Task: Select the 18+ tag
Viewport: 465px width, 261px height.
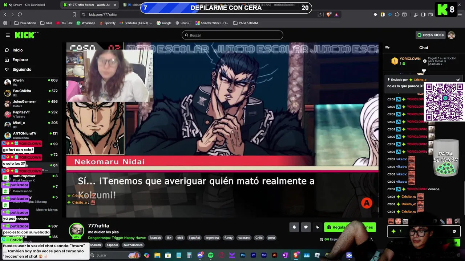Action: click(x=169, y=238)
